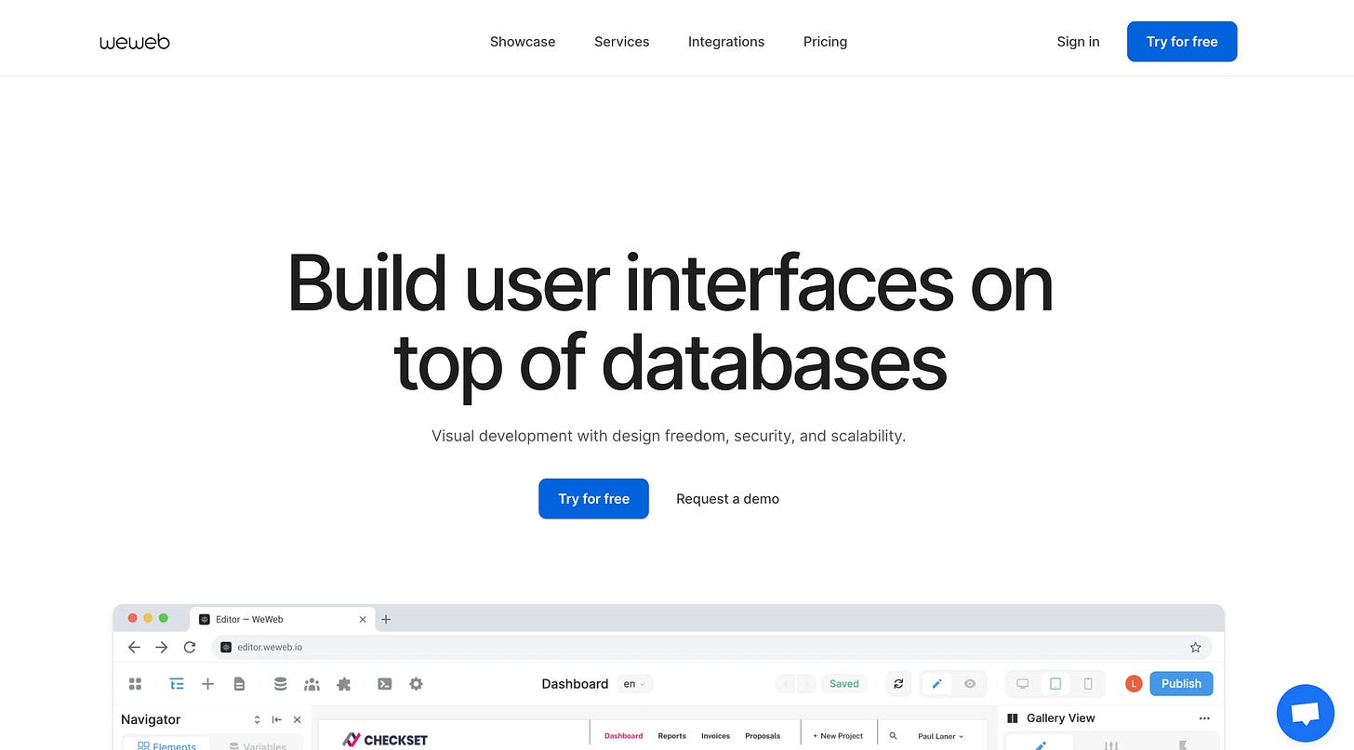This screenshot has width=1354, height=750.
Task: Open the collaboration panel via people icon
Action: coord(312,683)
